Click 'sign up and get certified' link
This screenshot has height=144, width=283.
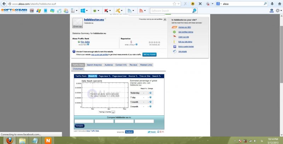[100, 54]
